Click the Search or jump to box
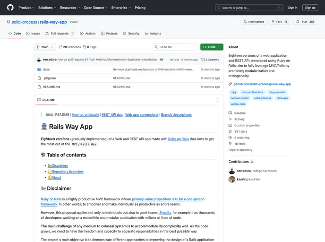Viewport: 325px width, 242px height. pyautogui.click(x=249, y=8)
